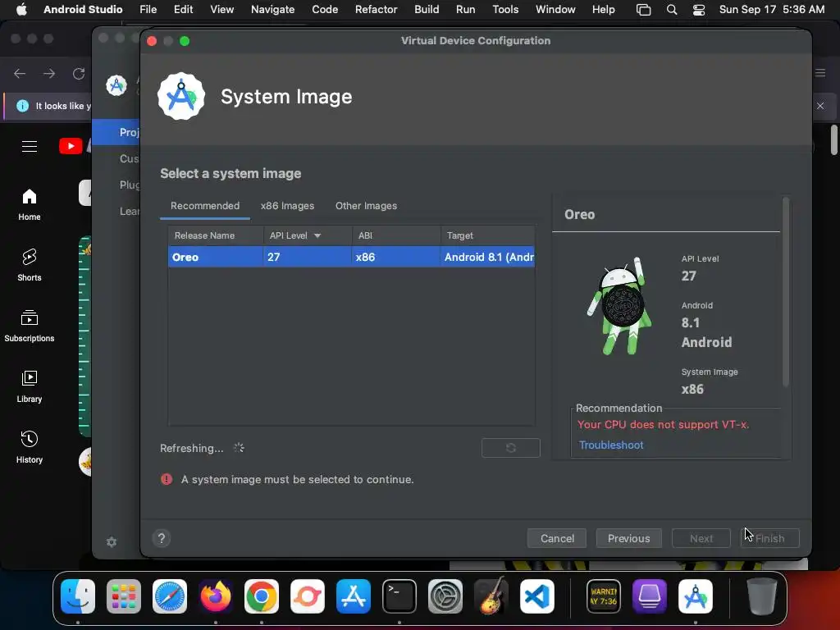Open Spotlight search in menu bar
Screen dimensions: 840x630
[672, 10]
